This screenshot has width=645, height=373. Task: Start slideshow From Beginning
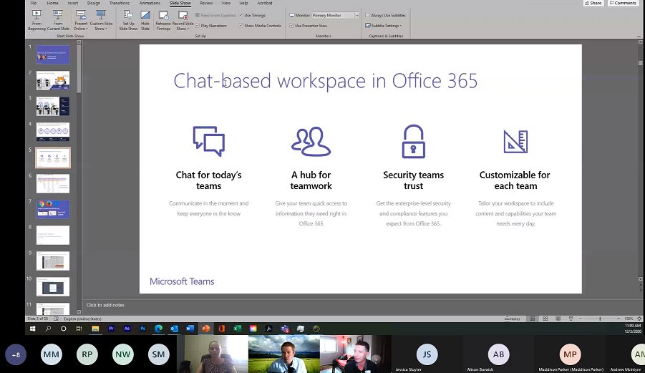click(37, 20)
